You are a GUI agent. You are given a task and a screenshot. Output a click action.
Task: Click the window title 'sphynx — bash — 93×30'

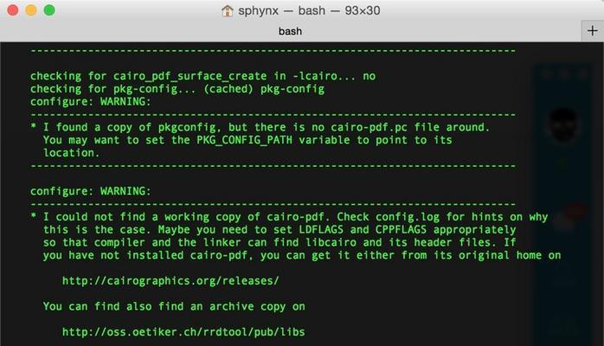pyautogui.click(x=309, y=10)
